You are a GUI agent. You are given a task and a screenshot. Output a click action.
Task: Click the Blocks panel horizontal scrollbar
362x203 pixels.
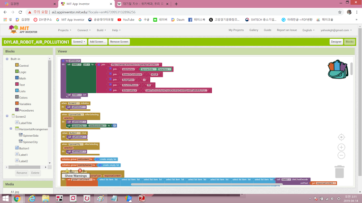click(x=24, y=167)
